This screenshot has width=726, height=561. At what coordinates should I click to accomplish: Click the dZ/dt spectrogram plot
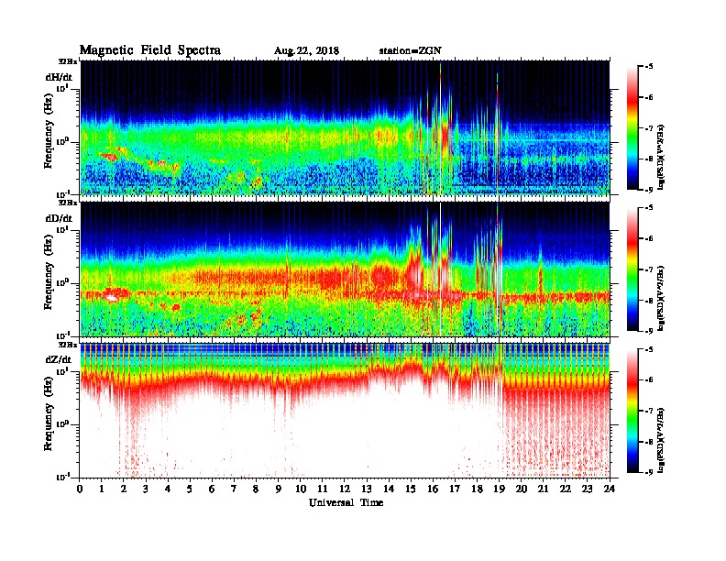click(x=345, y=411)
